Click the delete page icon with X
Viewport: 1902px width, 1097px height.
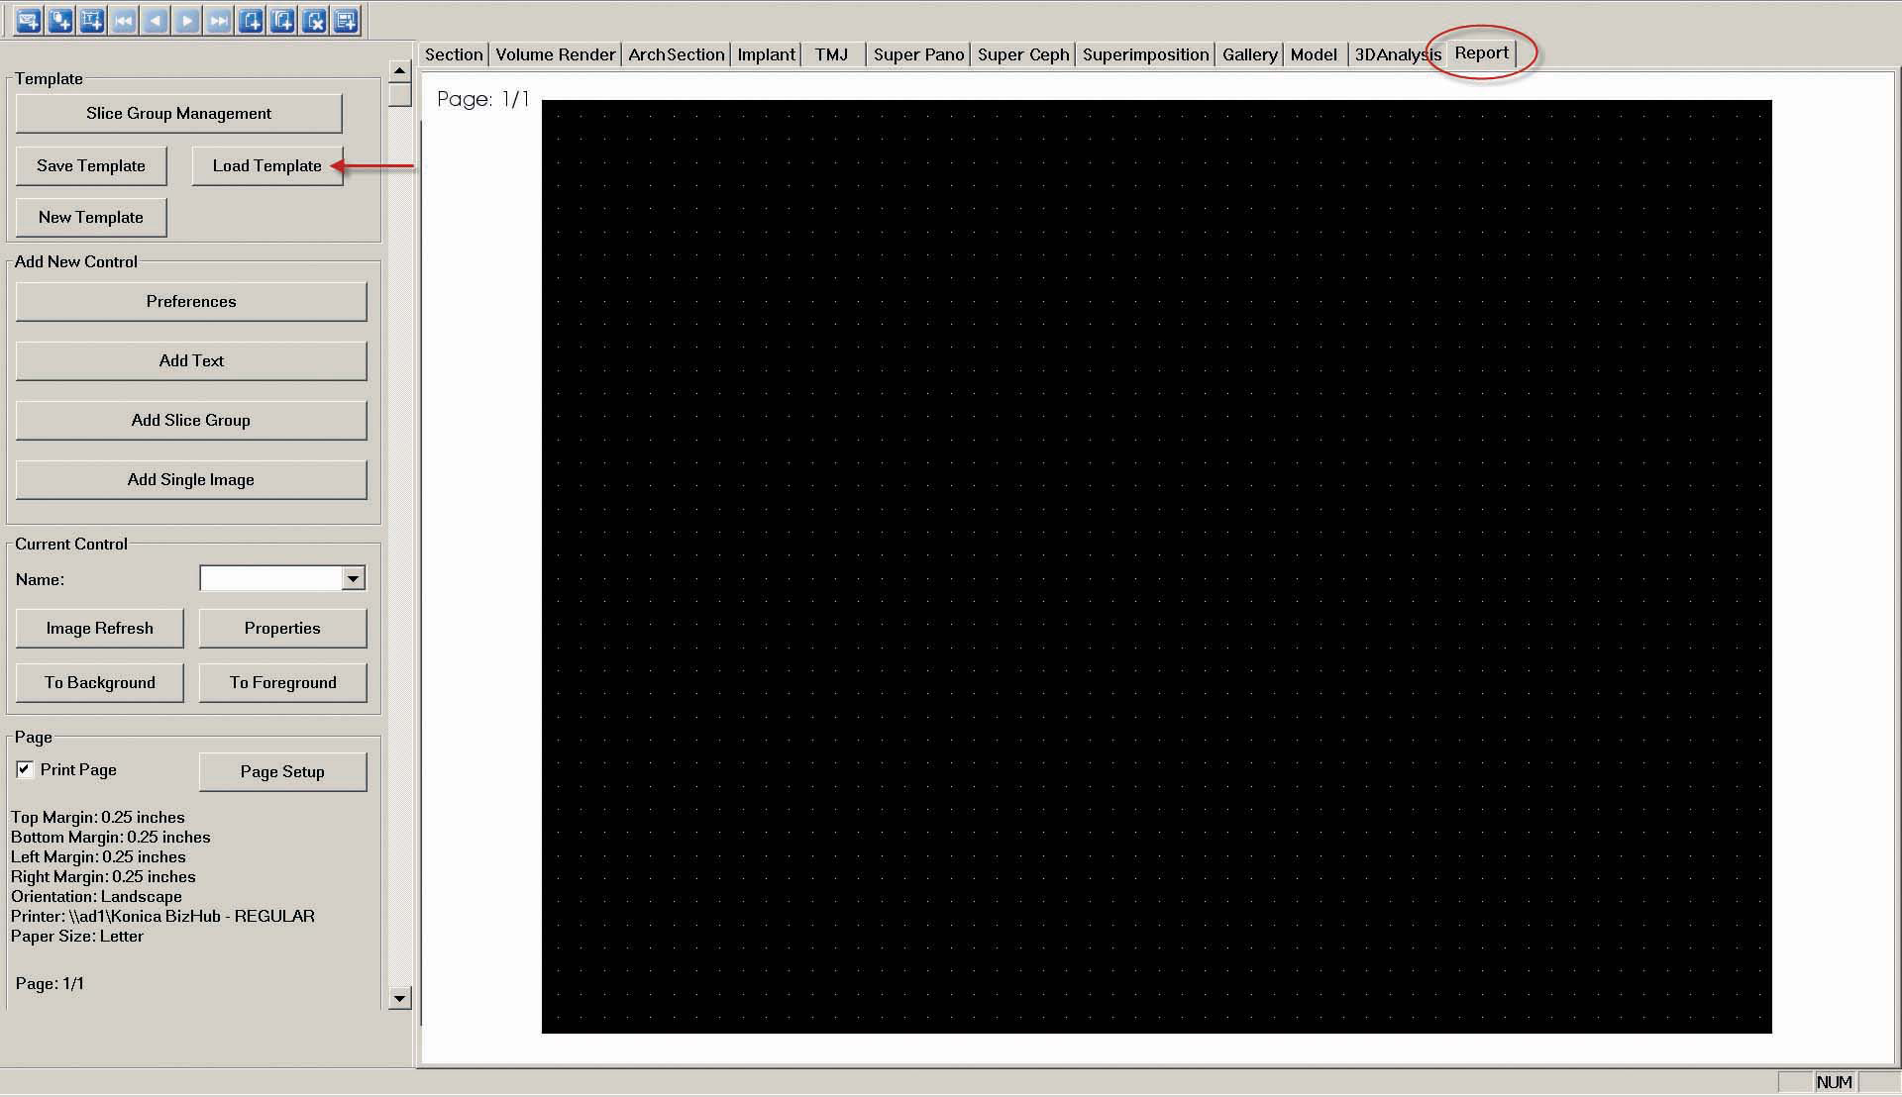click(314, 21)
